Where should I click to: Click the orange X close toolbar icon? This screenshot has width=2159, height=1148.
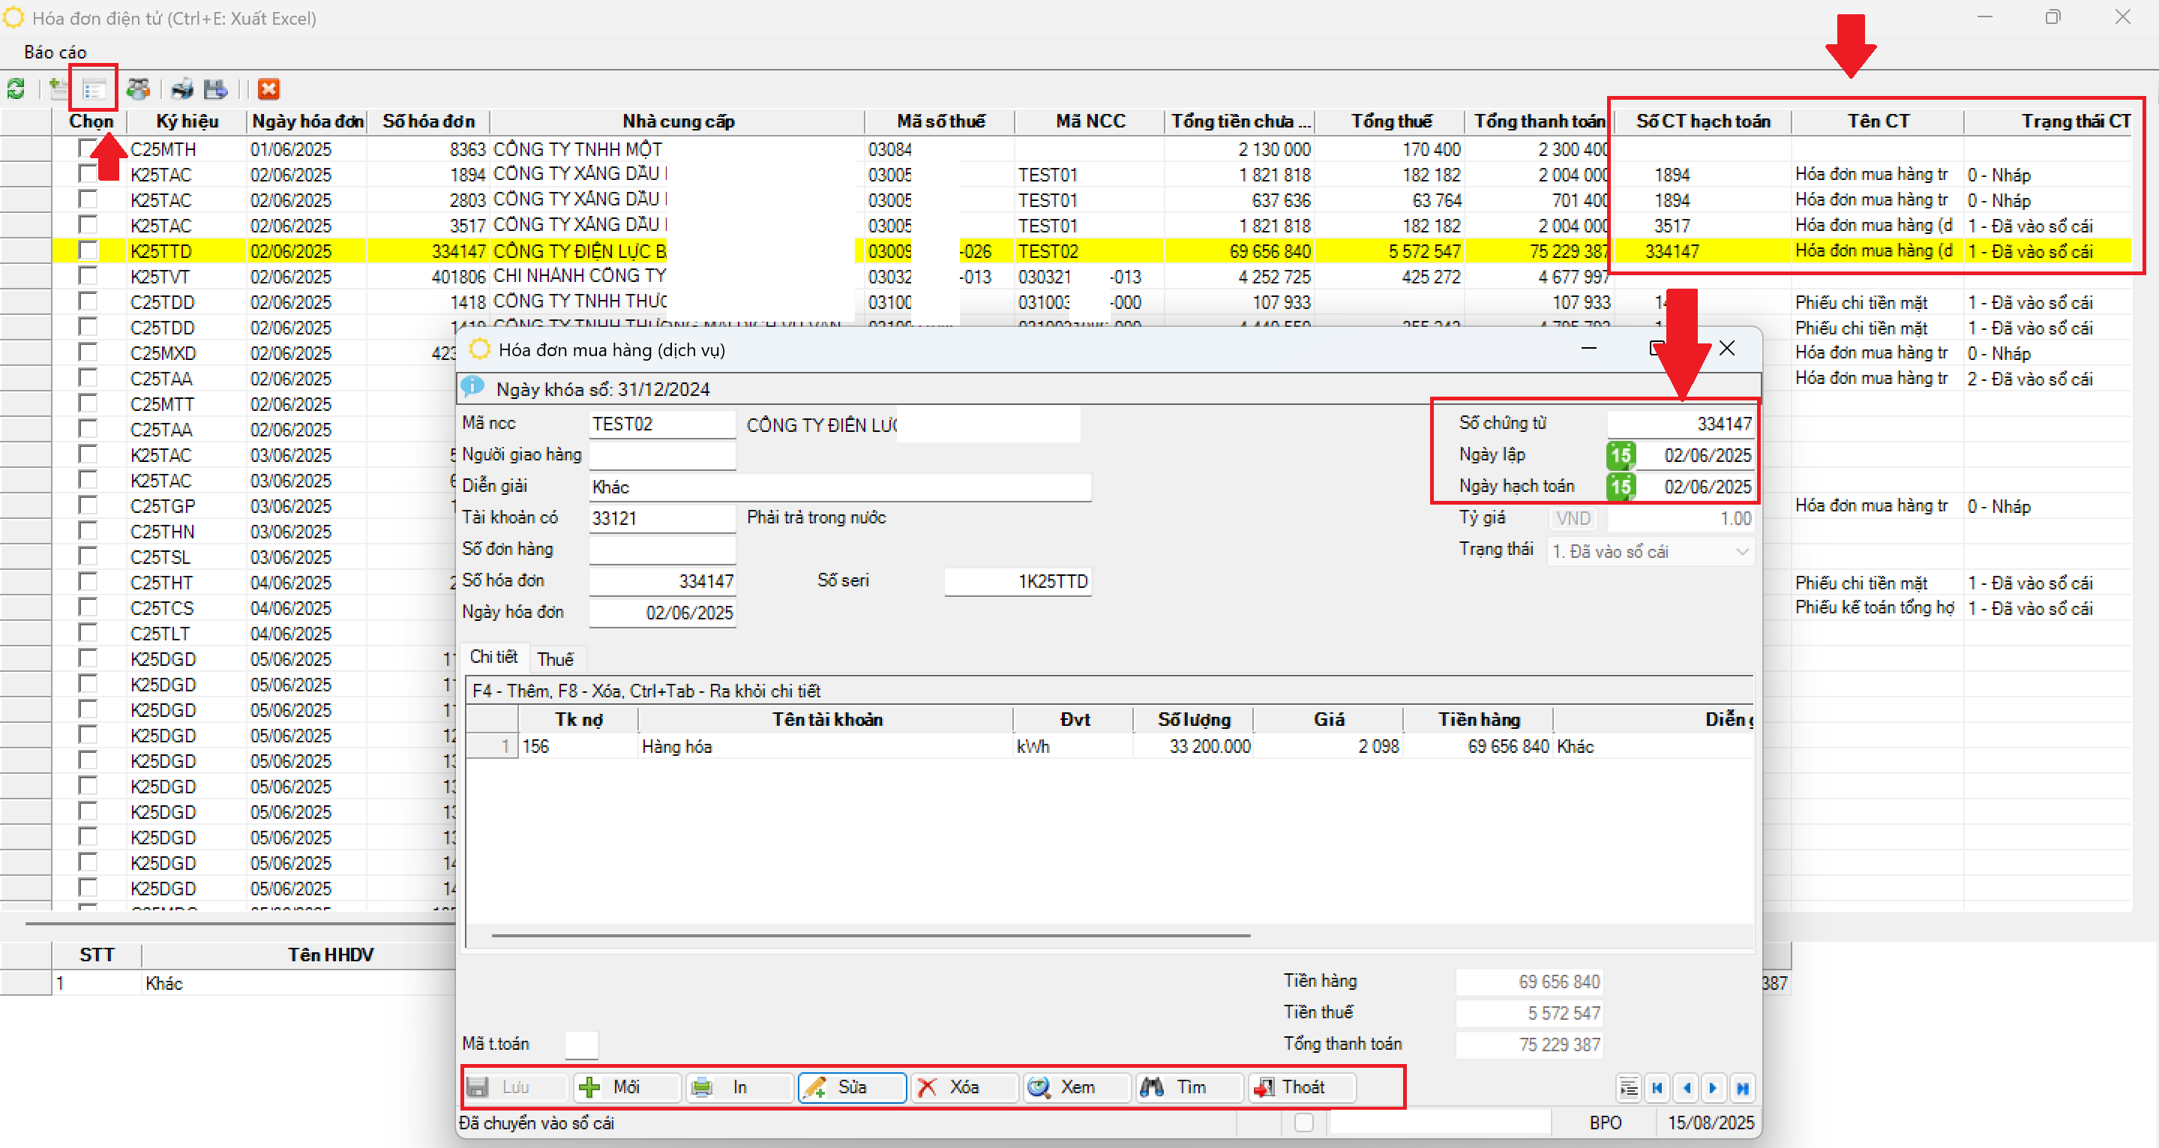pyautogui.click(x=268, y=88)
